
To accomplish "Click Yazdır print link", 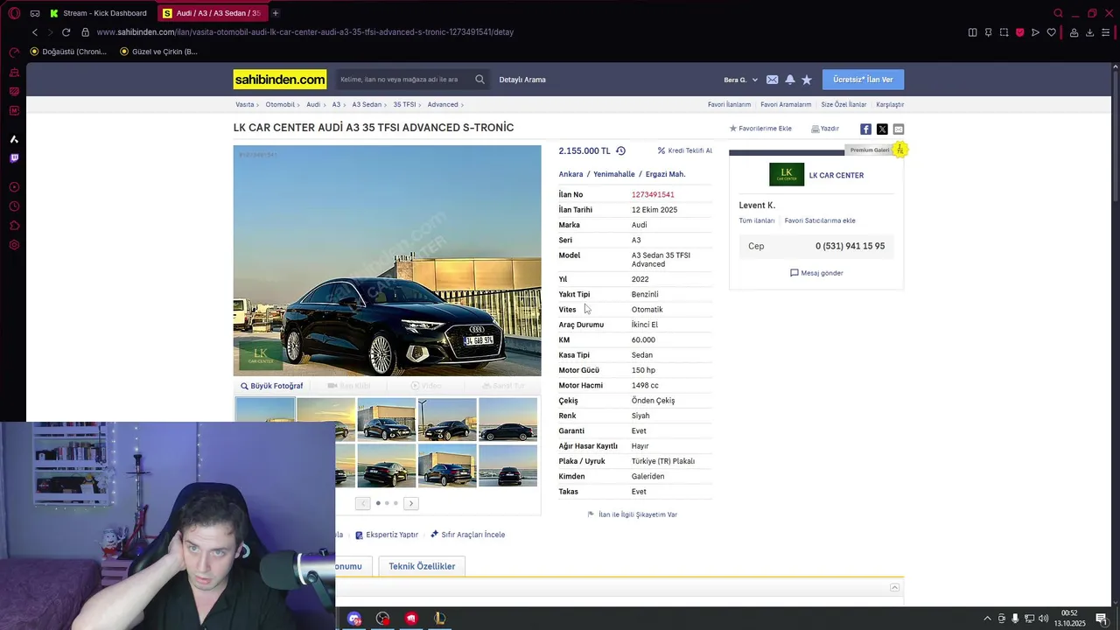I will tap(825, 129).
